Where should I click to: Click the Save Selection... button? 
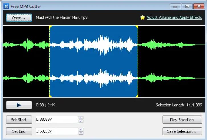pyautogui.click(x=182, y=131)
